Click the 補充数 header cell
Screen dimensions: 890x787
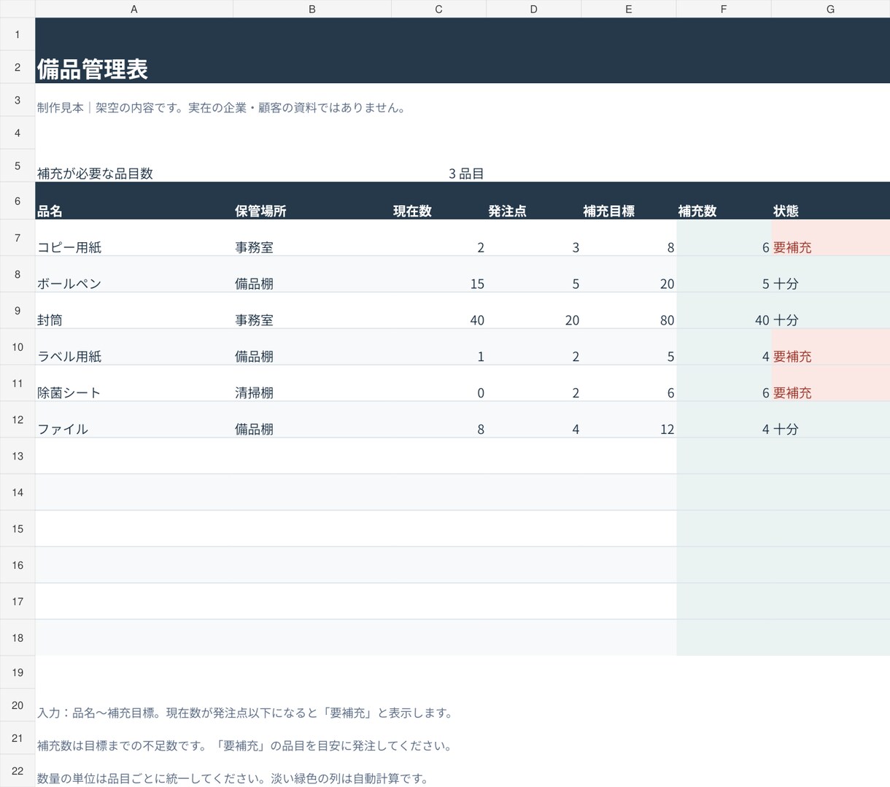click(723, 201)
